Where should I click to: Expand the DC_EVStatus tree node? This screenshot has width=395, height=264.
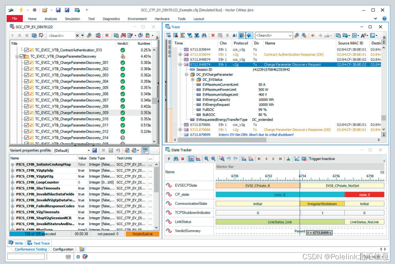[x=193, y=80]
